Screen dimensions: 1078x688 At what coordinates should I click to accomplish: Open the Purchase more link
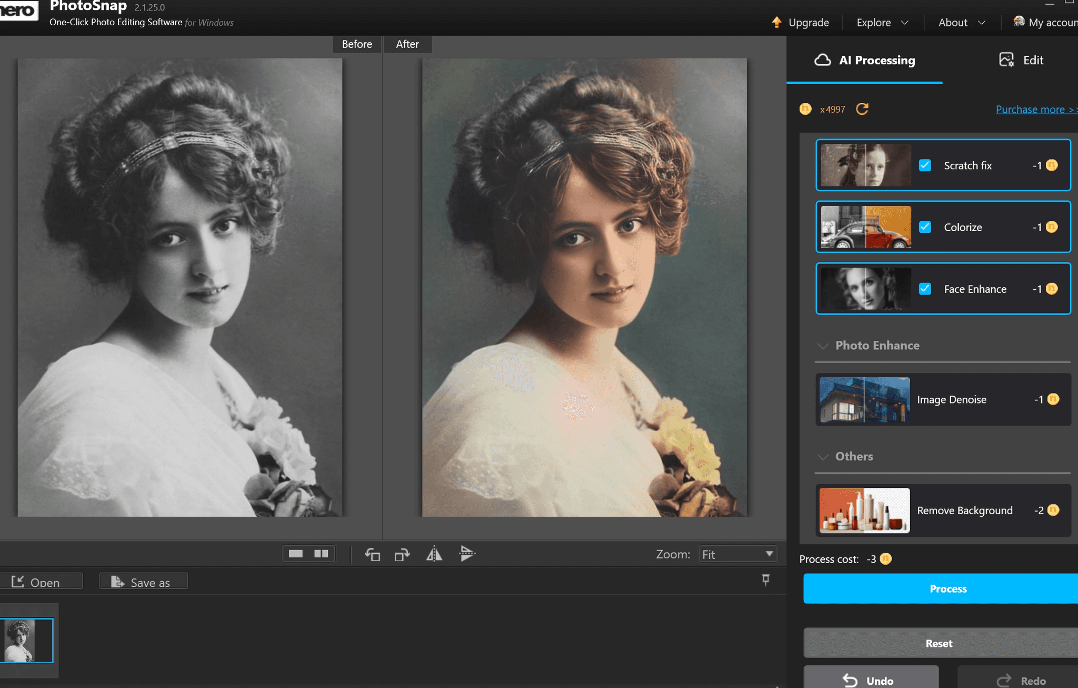(1035, 109)
